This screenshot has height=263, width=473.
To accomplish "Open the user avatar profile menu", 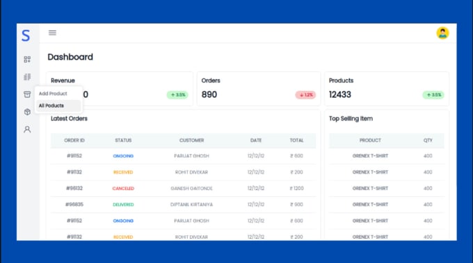I will (x=442, y=33).
